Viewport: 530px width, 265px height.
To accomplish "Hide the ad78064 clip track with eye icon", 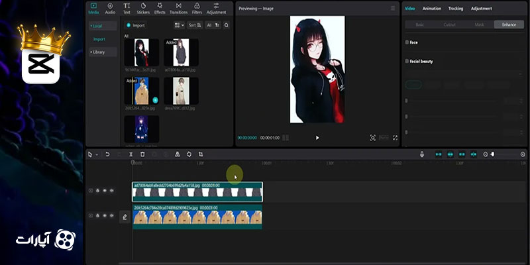I will click(x=105, y=190).
